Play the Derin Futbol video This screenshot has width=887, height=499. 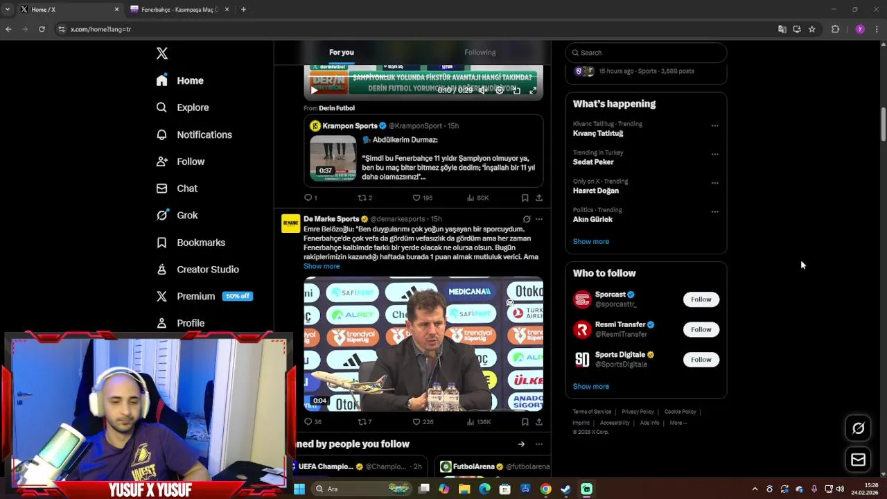point(314,90)
